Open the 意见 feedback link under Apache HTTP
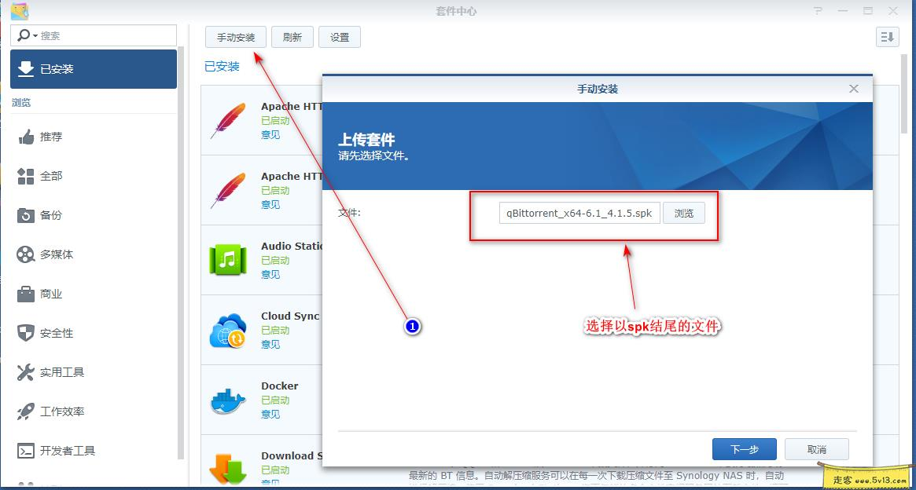Screen dimensions: 916x490 click(x=271, y=134)
